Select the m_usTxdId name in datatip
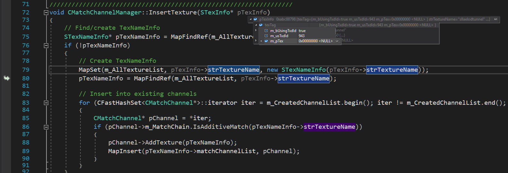Viewport: 508px width, 173px height. [x=279, y=36]
